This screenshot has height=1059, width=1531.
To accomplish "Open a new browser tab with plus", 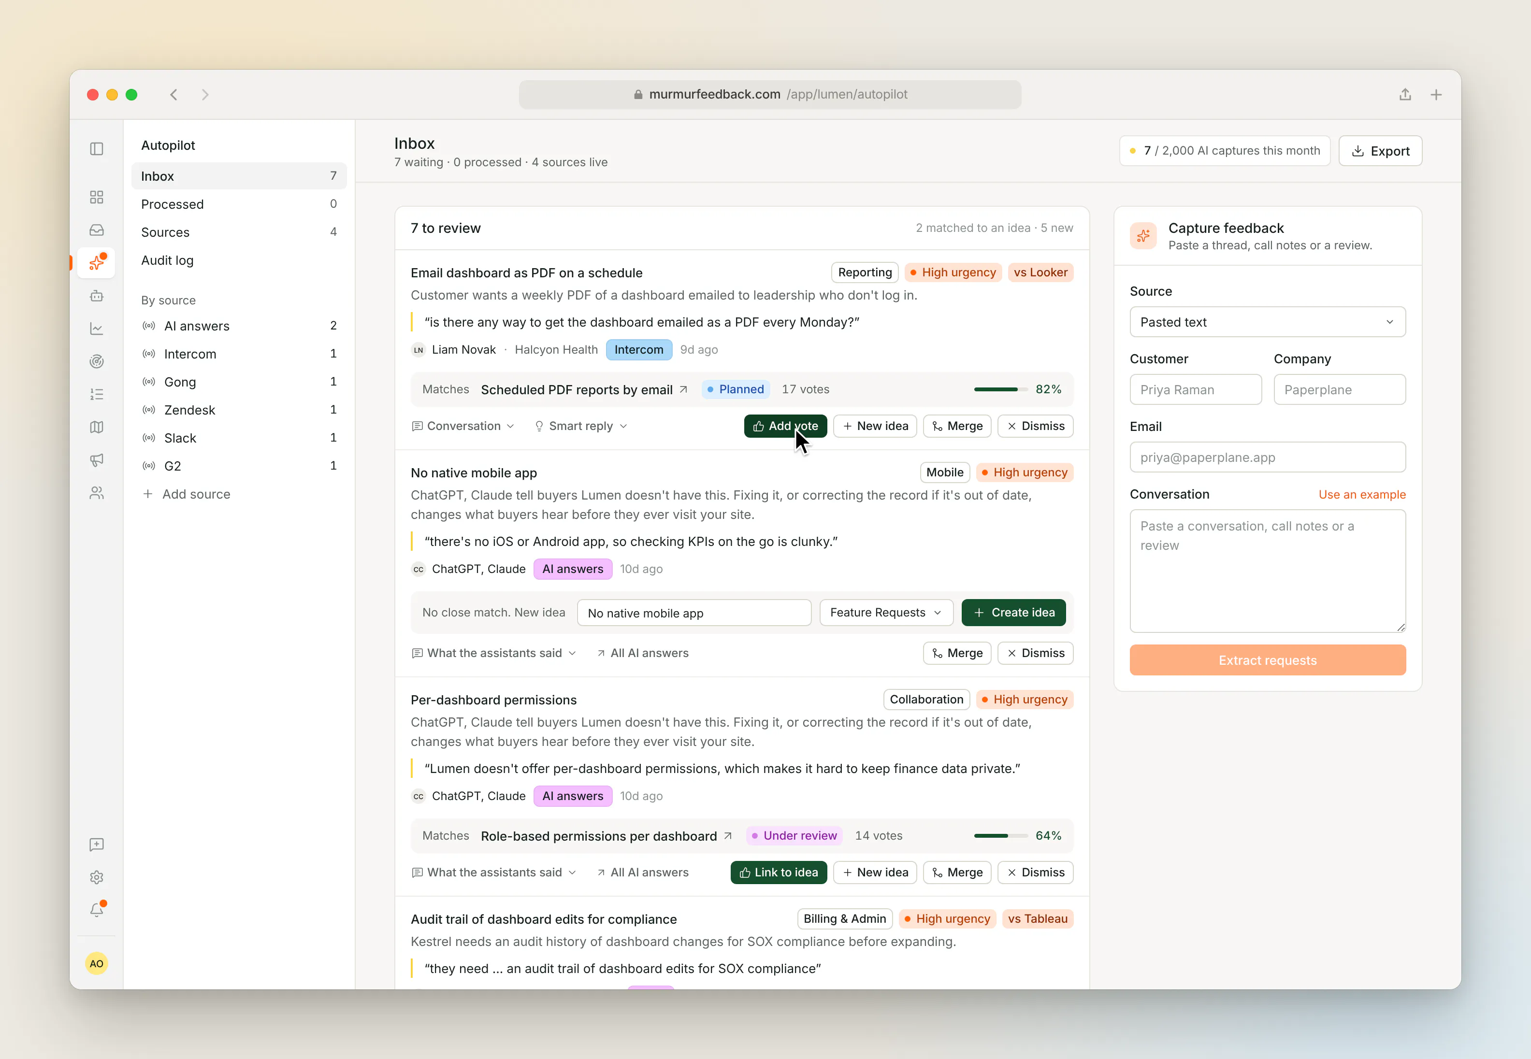I will 1436,95.
